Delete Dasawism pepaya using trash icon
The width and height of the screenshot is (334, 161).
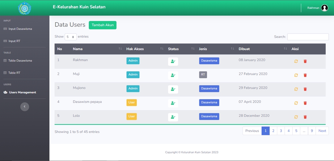click(x=305, y=103)
